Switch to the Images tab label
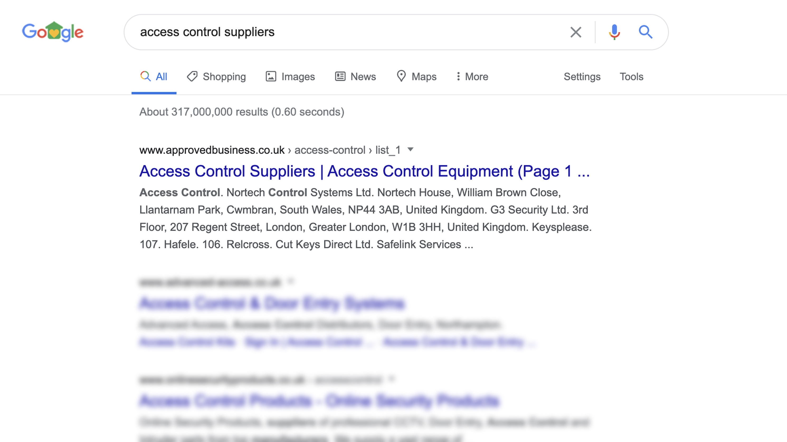 click(298, 76)
